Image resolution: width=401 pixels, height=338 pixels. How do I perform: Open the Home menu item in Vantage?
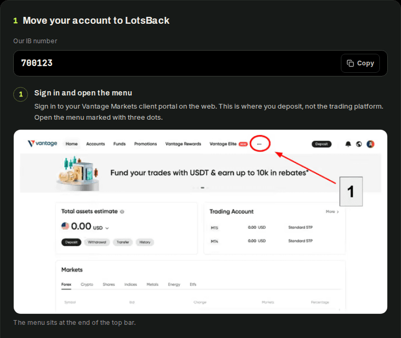72,144
